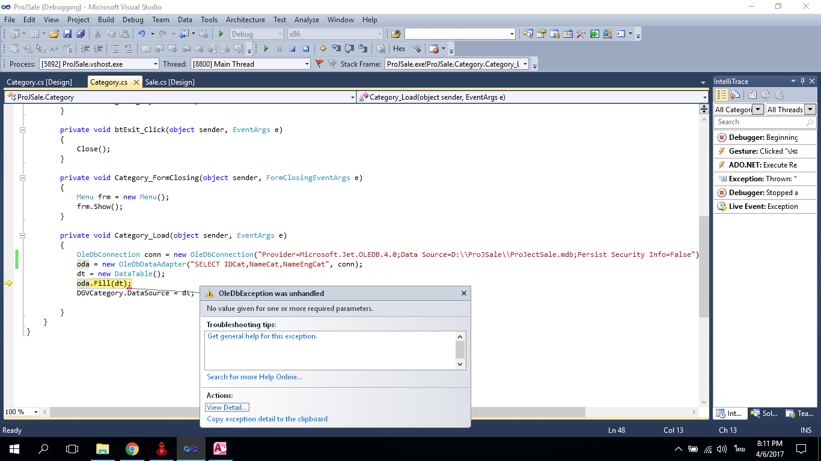The height and width of the screenshot is (461, 821).
Task: Click the search magnifier in IntelliTrace
Action: tap(810, 122)
